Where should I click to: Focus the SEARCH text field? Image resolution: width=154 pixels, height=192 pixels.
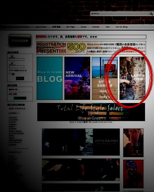point(120,14)
